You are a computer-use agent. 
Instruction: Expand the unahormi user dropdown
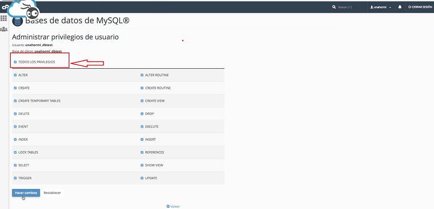381,7
